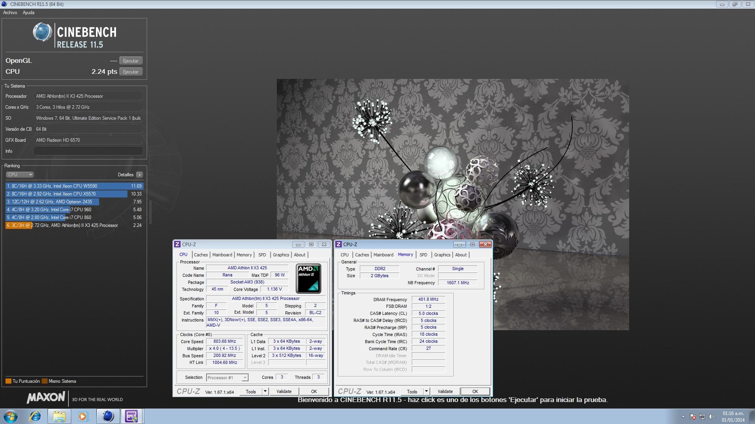Switch to Graphics tab in right CPU-Z
Screen dimensions: 755x424
click(442, 255)
